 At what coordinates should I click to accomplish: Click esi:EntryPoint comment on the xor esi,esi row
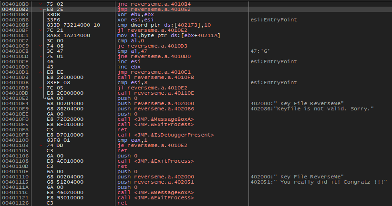tap(274, 20)
